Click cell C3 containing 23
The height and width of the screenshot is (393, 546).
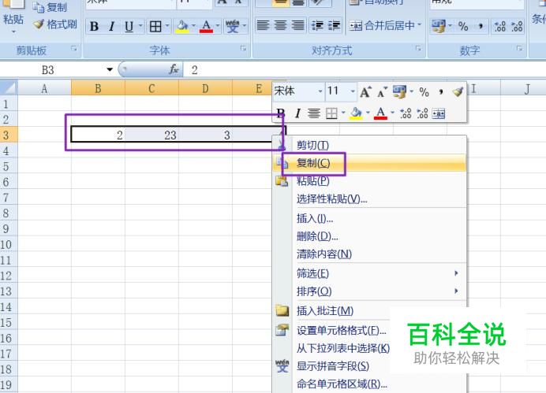[151, 135]
